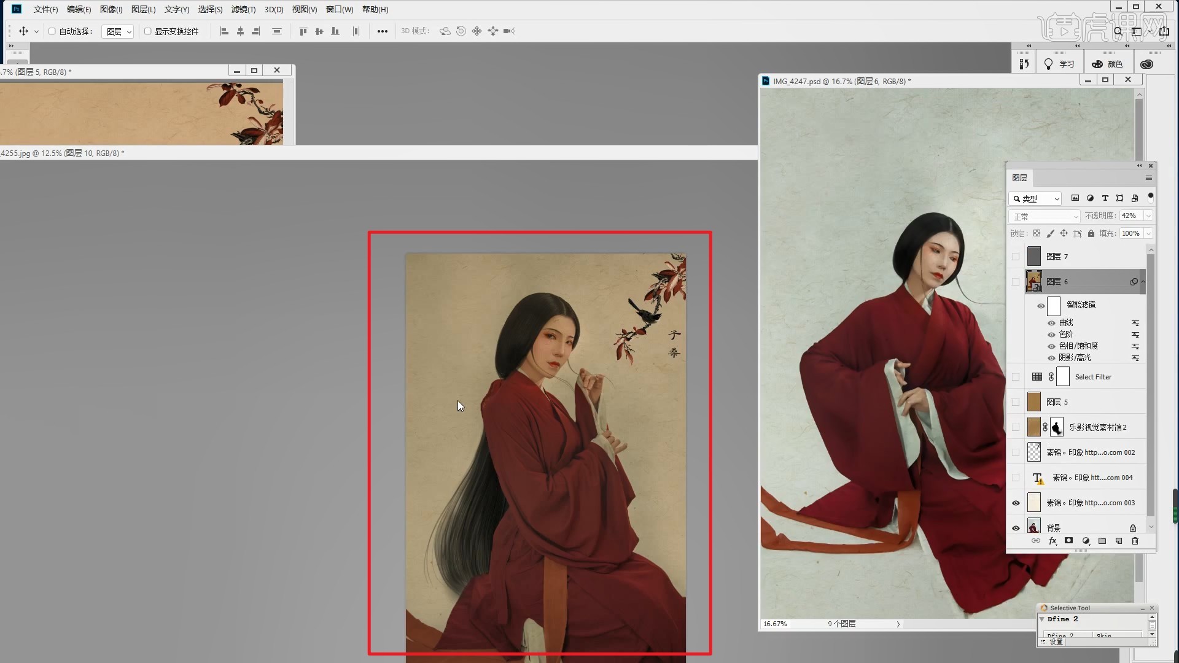
Task: Click the new group folder icon
Action: 1102,541
